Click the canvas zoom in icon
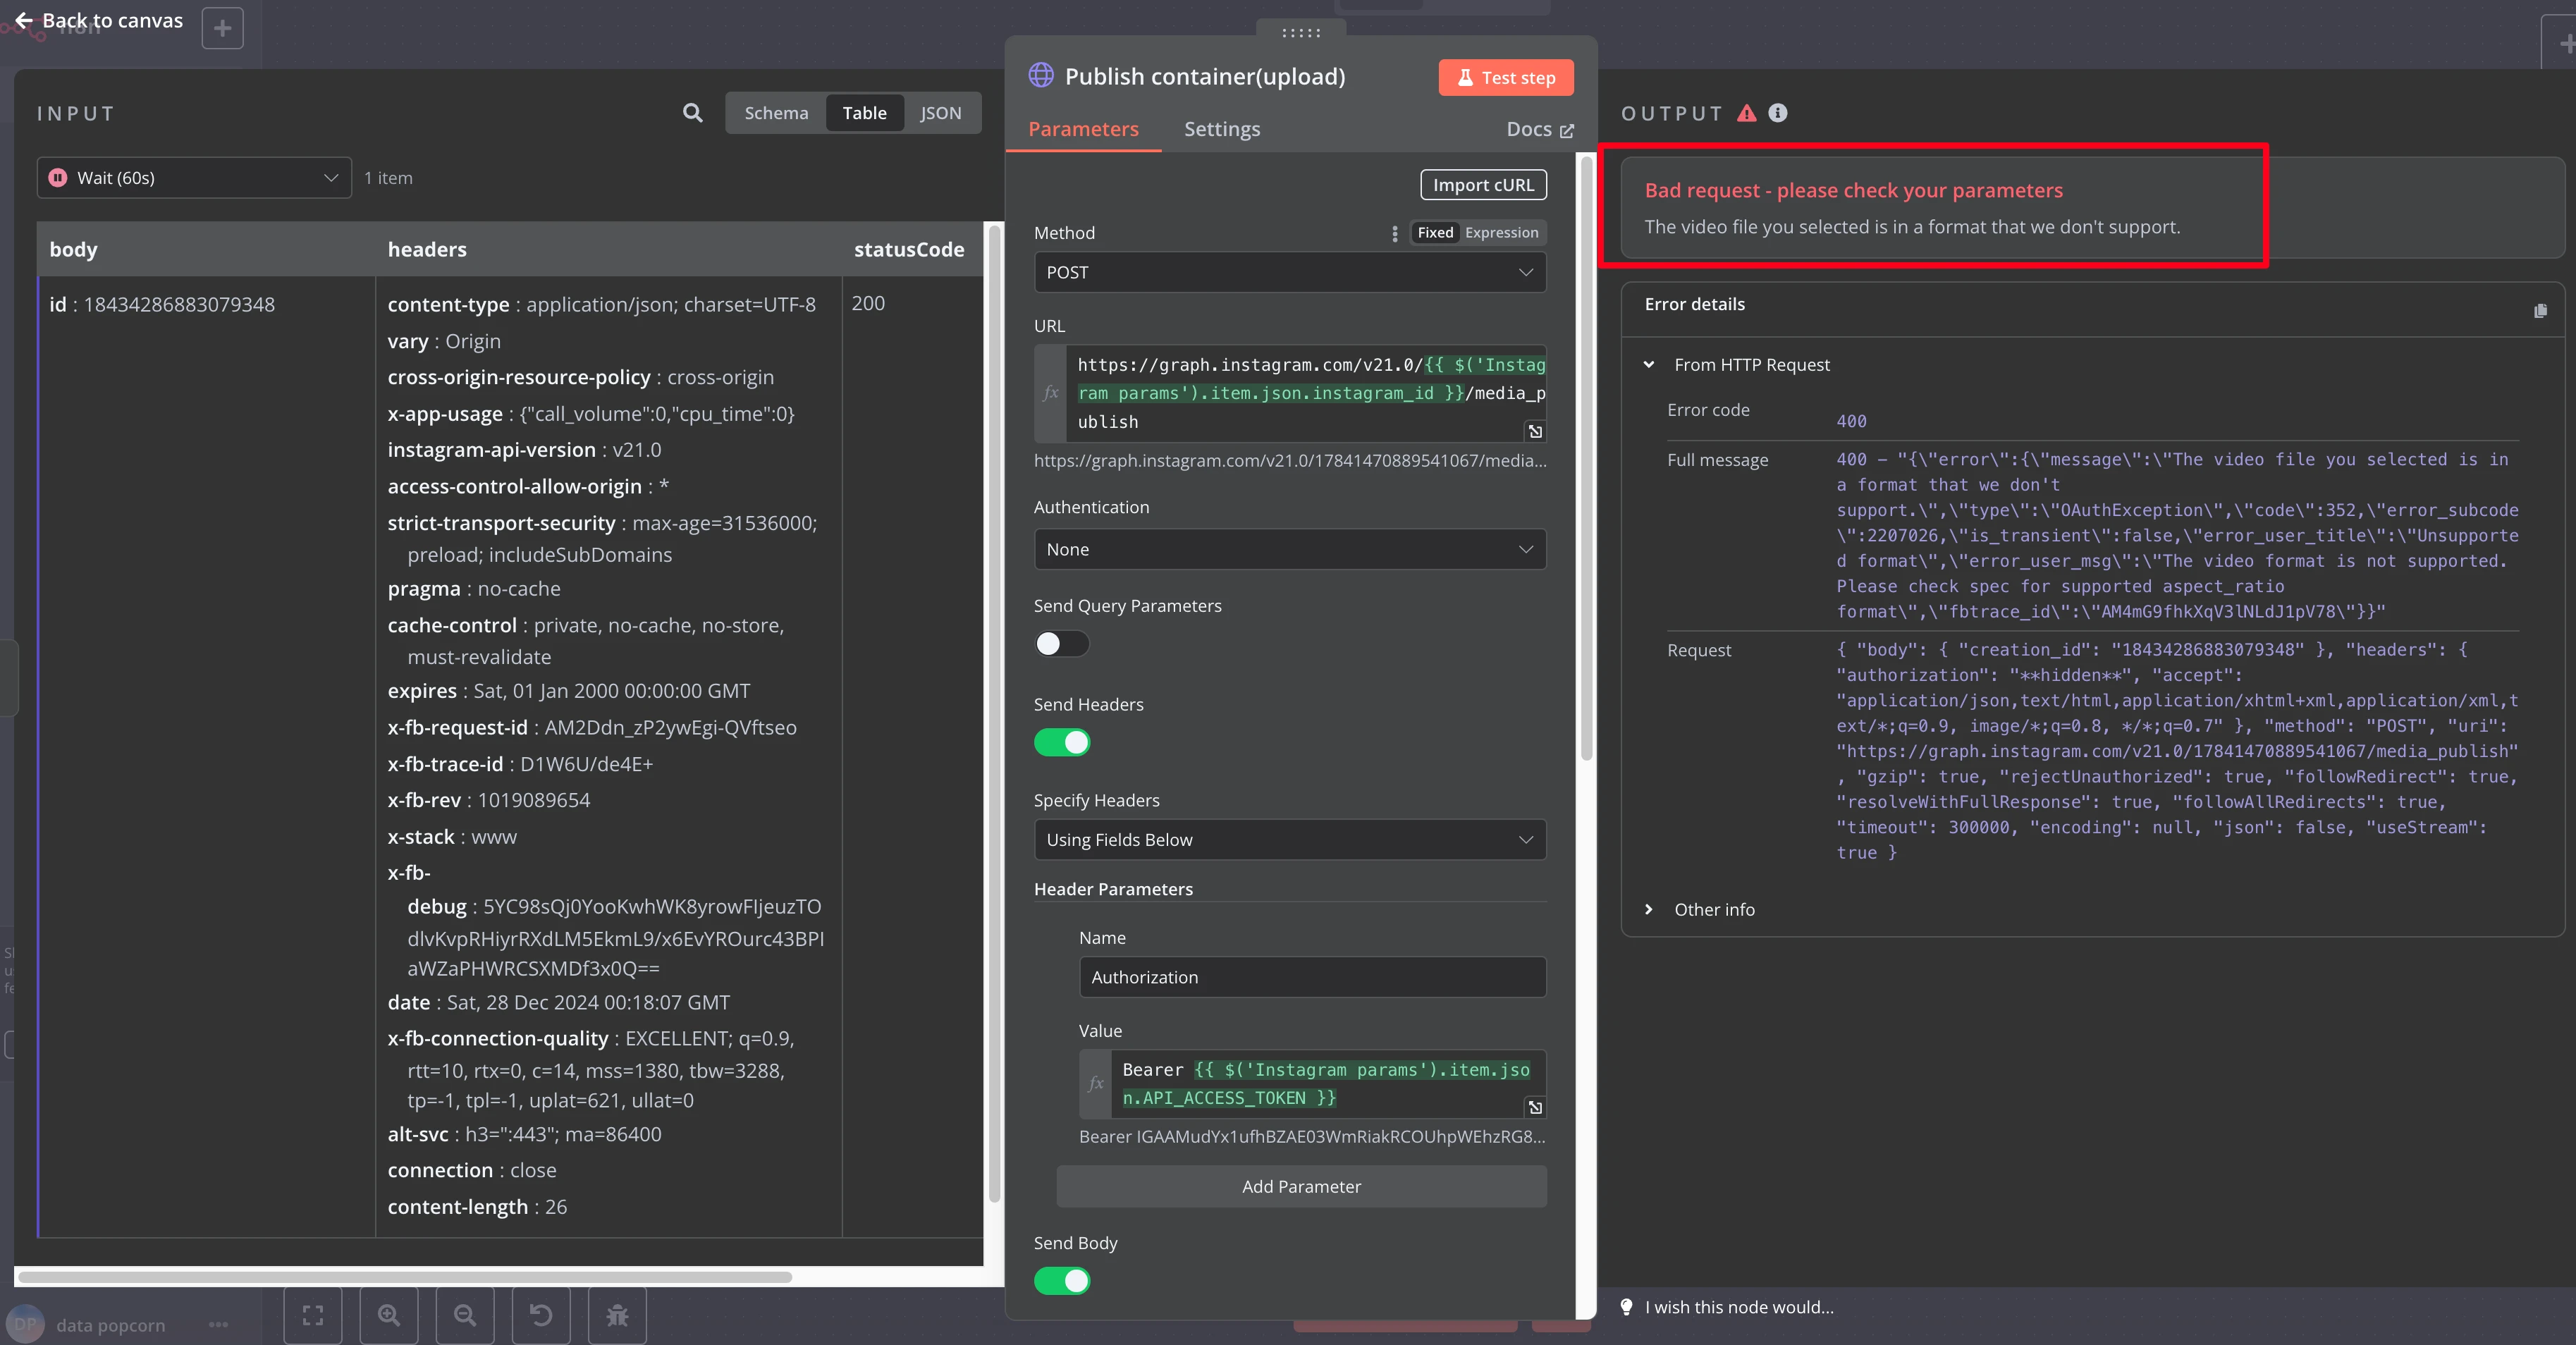The width and height of the screenshot is (2576, 1345). (x=389, y=1315)
